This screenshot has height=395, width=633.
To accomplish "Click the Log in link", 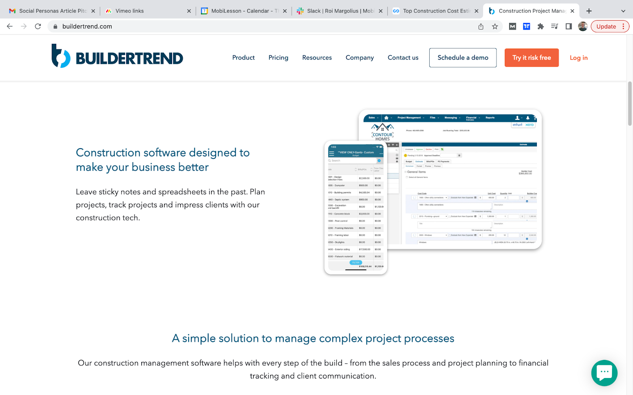I will click(578, 58).
